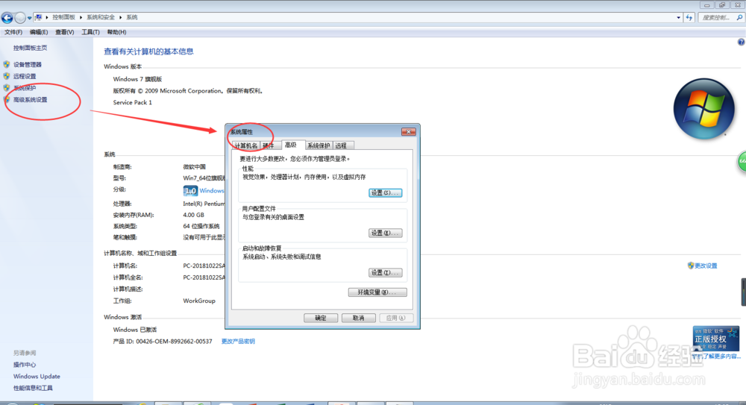Image resolution: width=746 pixels, height=405 pixels.
Task: Click the genuine Microsoft software badge
Action: coord(716,339)
